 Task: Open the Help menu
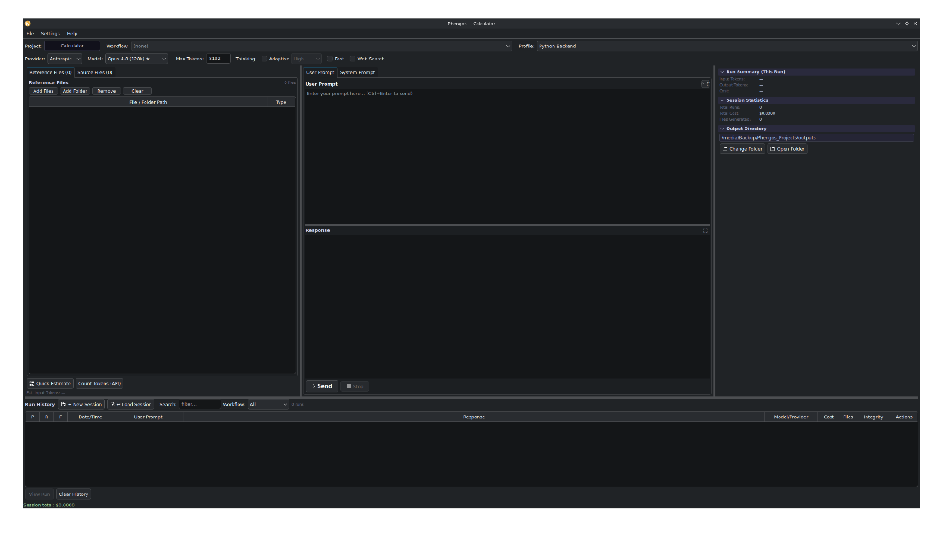click(x=72, y=34)
